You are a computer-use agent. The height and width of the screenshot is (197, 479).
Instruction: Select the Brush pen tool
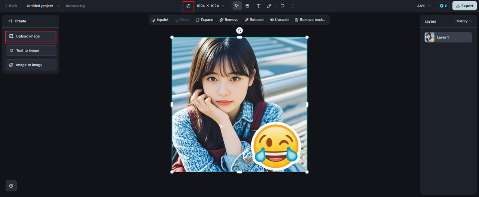coord(269,6)
